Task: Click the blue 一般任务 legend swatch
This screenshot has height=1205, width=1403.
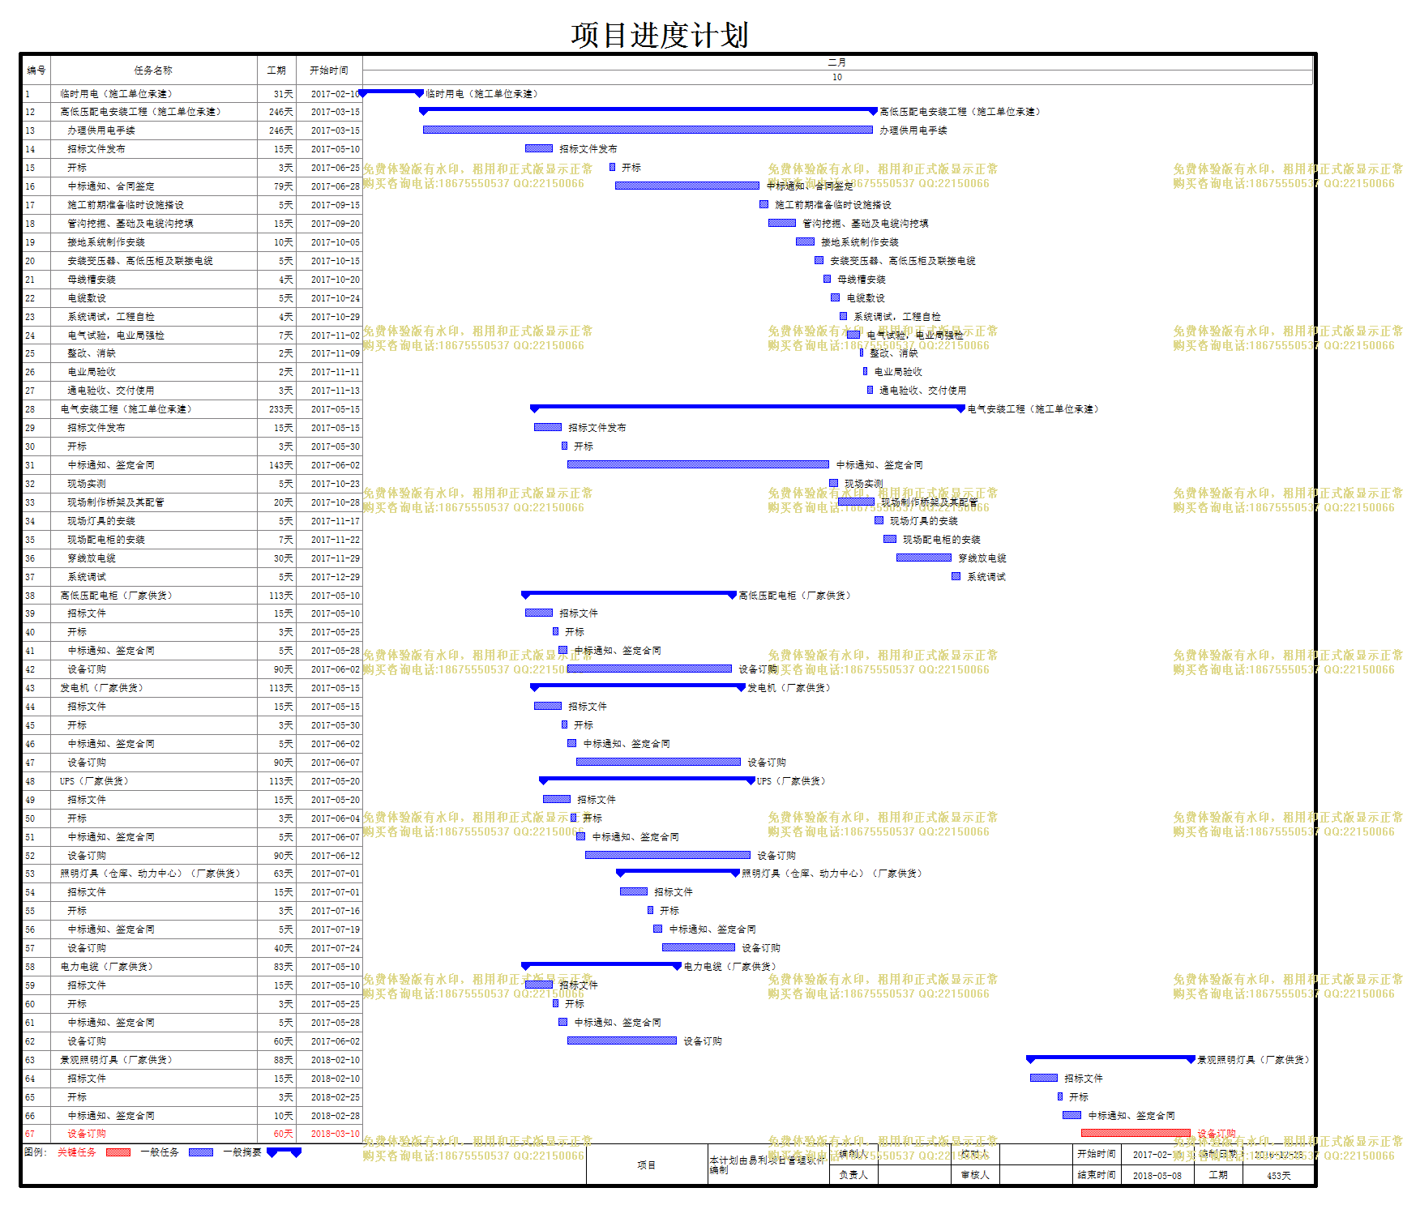Action: [201, 1152]
